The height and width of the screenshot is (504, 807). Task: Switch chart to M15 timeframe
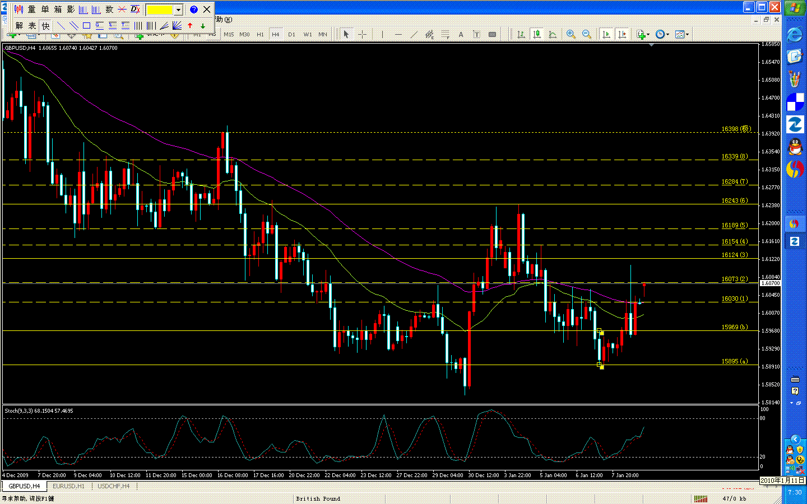[x=229, y=35]
